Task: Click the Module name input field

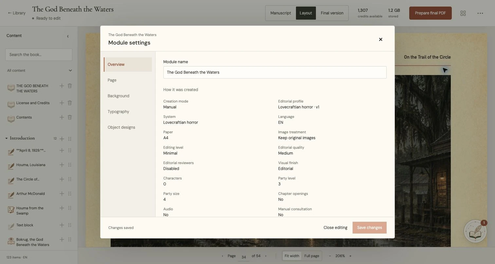Action: coord(275,72)
